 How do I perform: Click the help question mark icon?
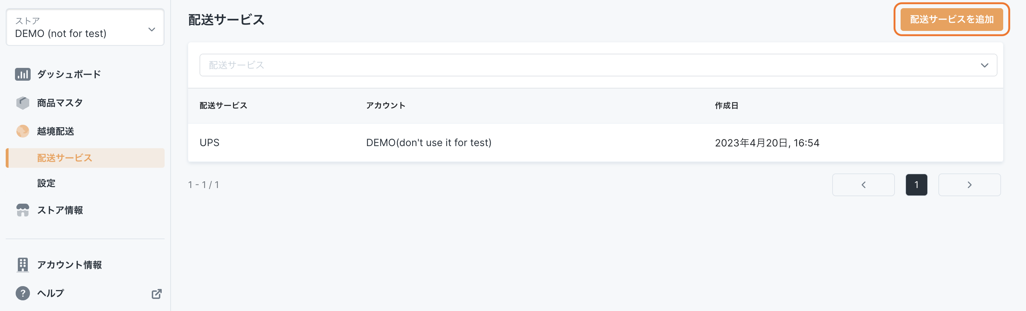pos(23,293)
